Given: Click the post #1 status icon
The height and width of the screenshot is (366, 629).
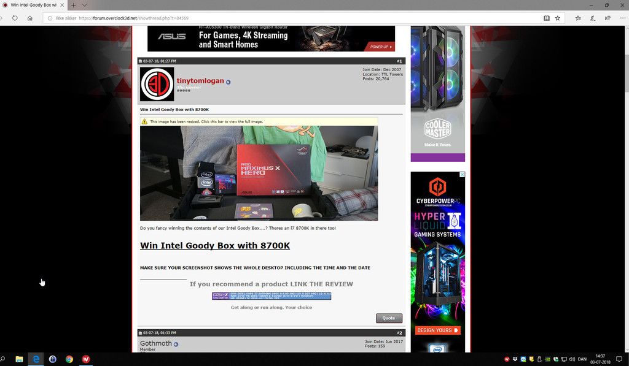Looking at the screenshot, I should click(x=141, y=61).
